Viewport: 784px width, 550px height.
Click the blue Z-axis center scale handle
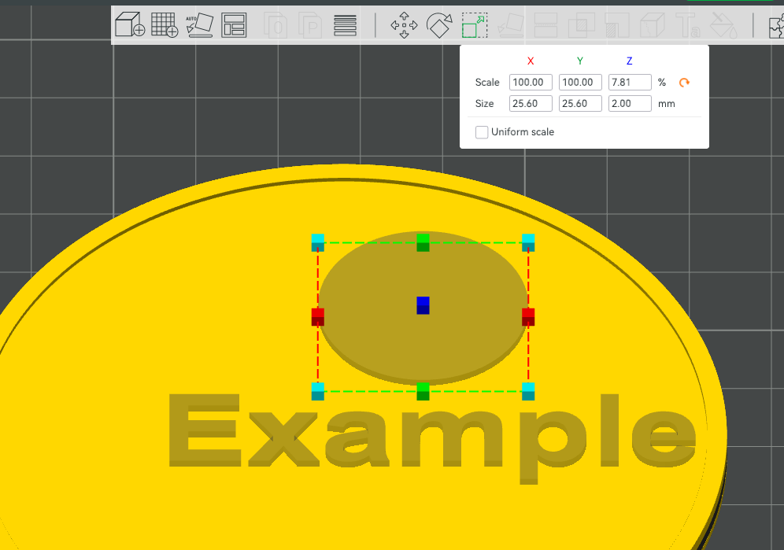point(423,305)
